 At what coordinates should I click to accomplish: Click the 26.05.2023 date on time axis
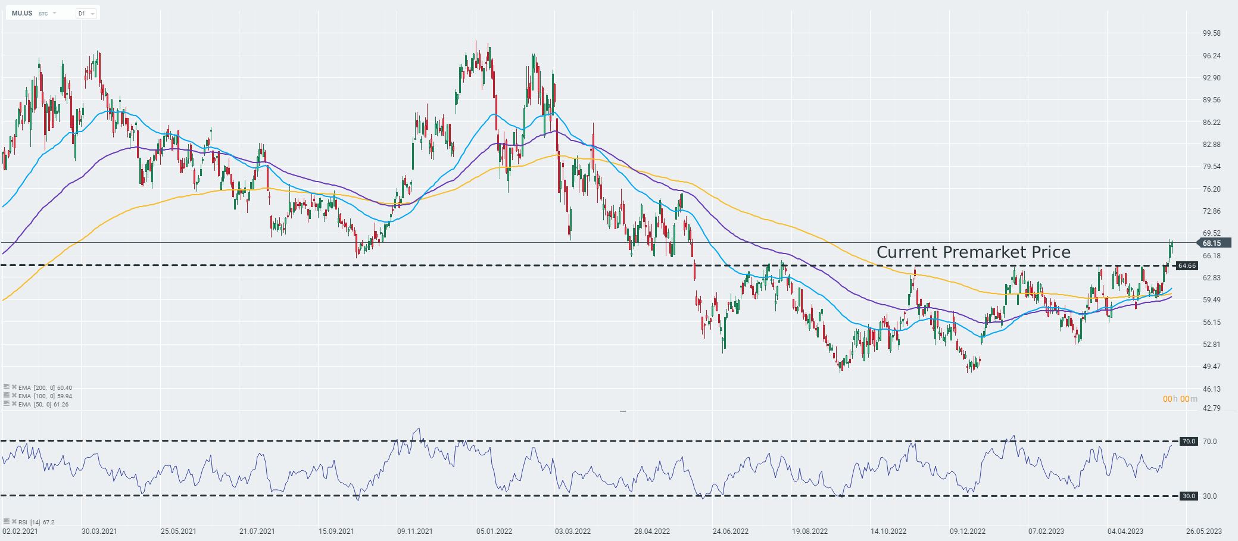(x=1204, y=531)
